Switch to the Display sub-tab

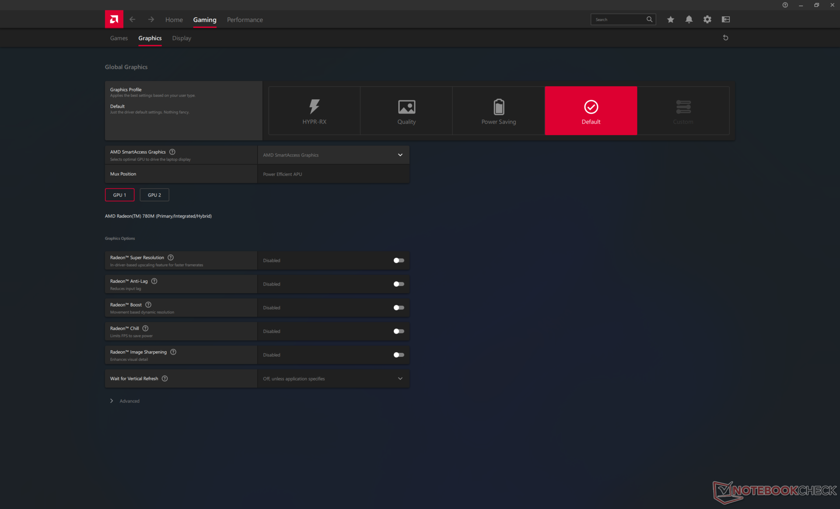(182, 38)
